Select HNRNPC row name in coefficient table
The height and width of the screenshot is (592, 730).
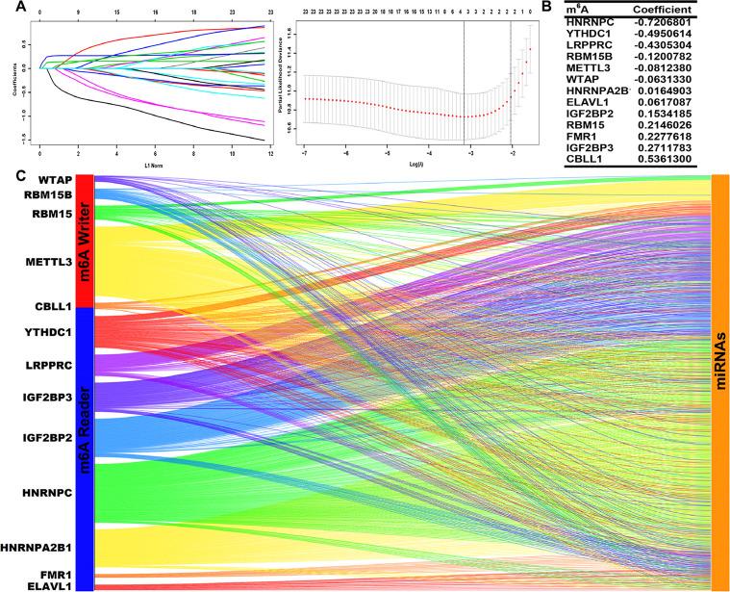pyautogui.click(x=590, y=22)
